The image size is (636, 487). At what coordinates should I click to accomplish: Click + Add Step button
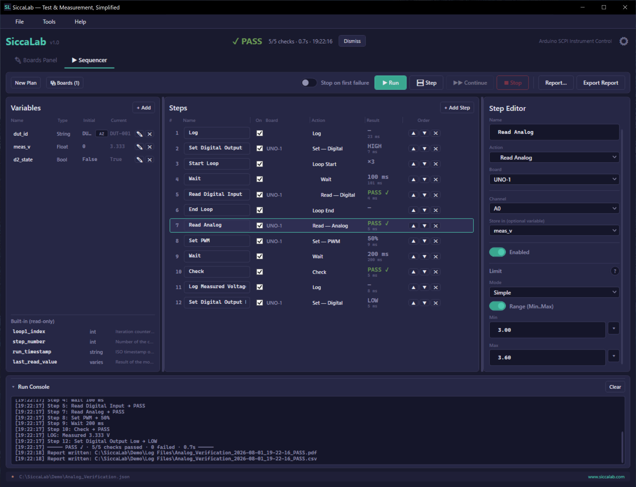[x=457, y=108]
